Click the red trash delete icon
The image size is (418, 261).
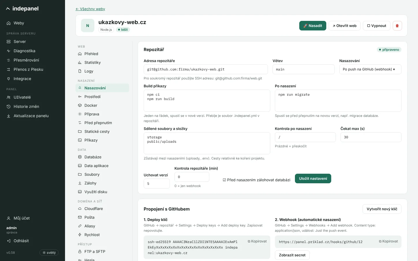(397, 26)
